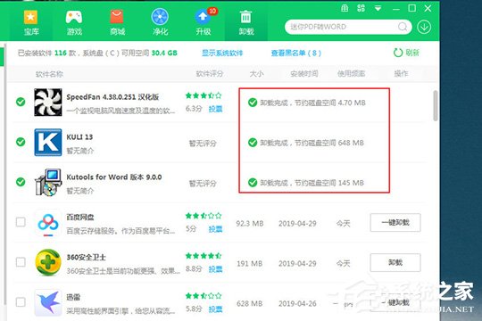
Task: Click the 百度网盘 cloud icon
Action: pyautogui.click(x=48, y=222)
